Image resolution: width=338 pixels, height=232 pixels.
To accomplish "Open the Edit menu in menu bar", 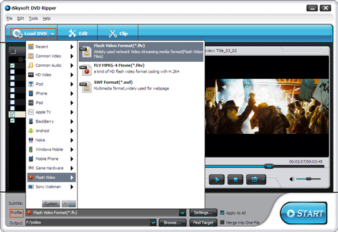I will 21,19.
